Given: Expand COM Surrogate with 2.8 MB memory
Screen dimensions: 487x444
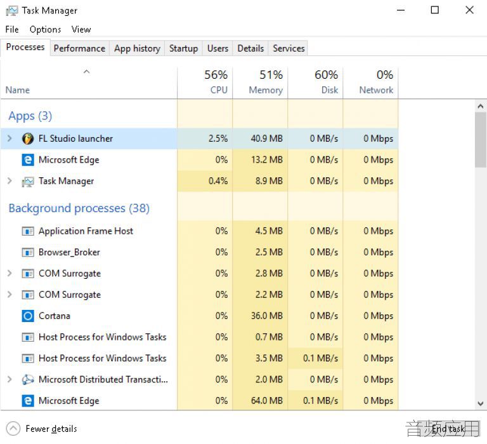Looking at the screenshot, I should click(10, 273).
